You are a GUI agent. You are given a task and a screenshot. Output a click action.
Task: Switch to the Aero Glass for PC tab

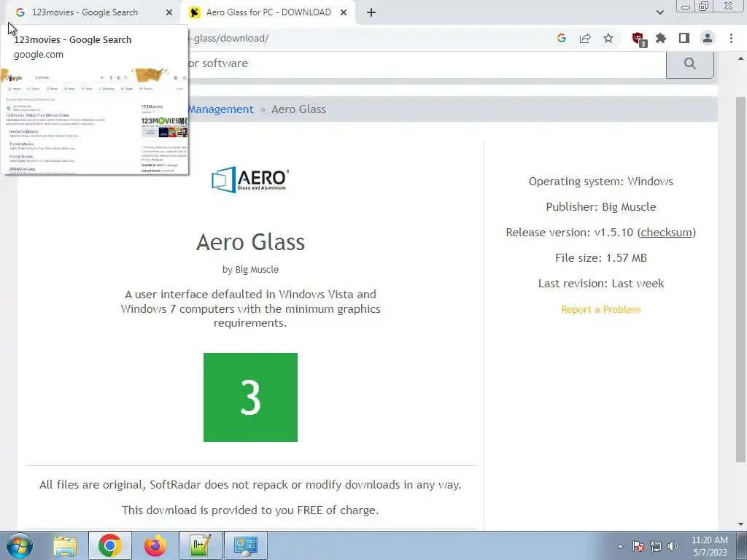click(x=268, y=12)
